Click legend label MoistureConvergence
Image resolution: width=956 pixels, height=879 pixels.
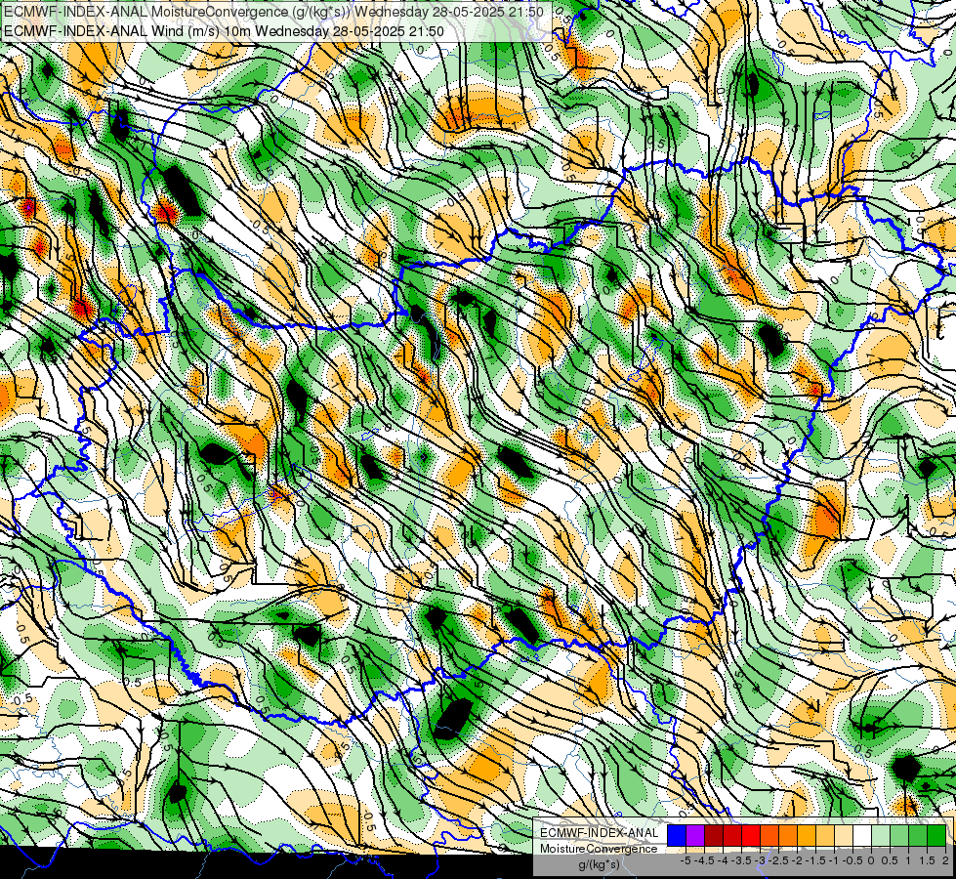(599, 849)
